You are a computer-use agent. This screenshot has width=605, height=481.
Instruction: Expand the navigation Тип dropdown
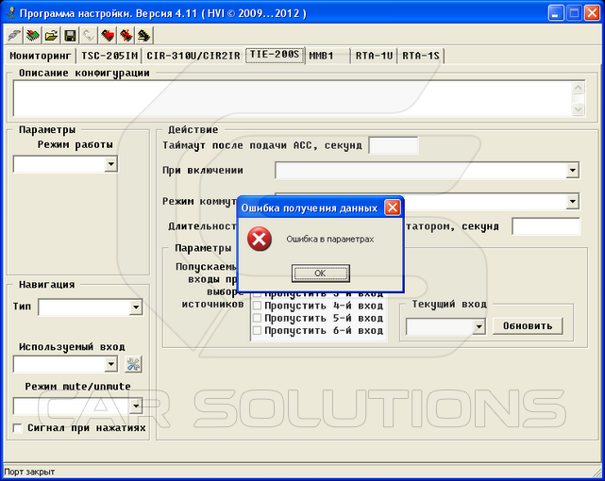point(136,307)
